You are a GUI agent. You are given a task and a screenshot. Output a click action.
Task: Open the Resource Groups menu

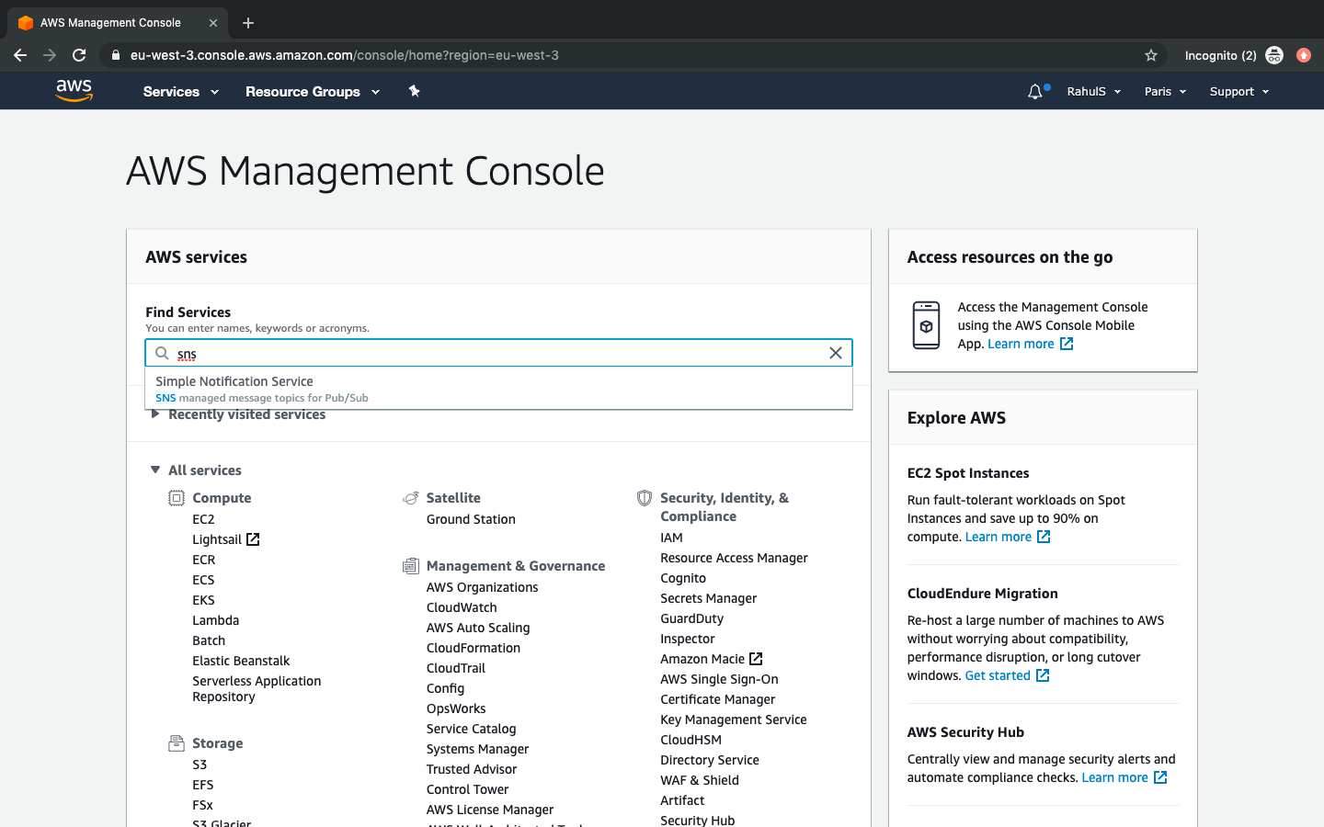(312, 91)
